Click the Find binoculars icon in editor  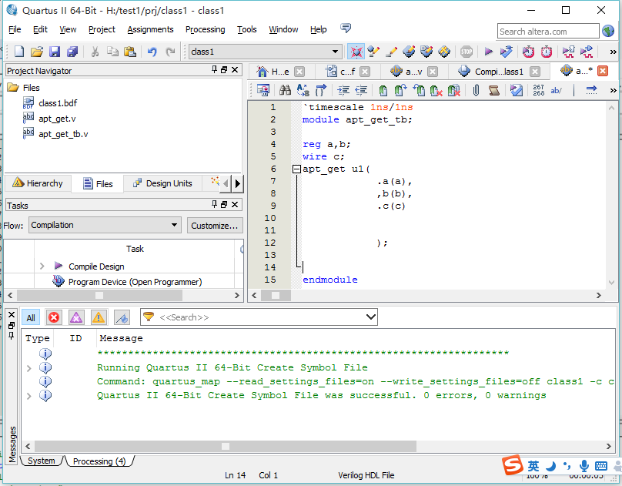coord(286,90)
